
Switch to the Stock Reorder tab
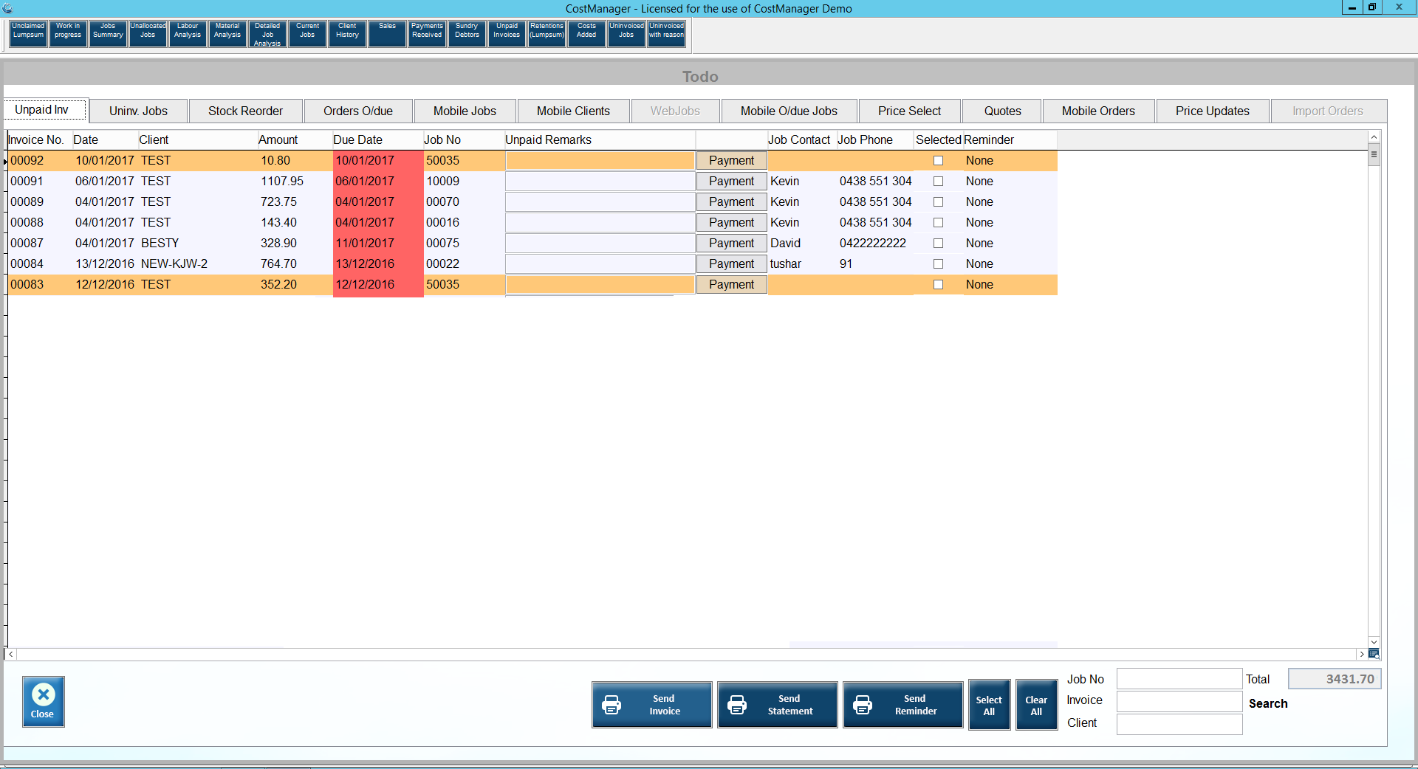246,111
